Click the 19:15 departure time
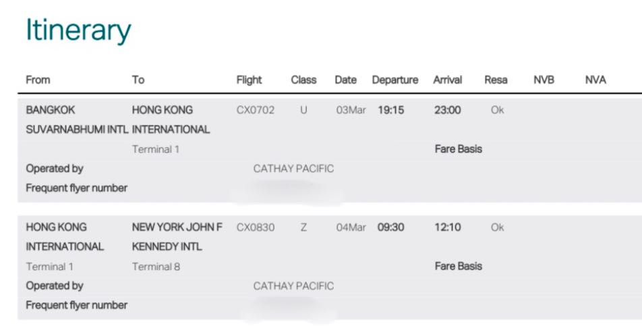The image size is (642, 328). pos(390,110)
